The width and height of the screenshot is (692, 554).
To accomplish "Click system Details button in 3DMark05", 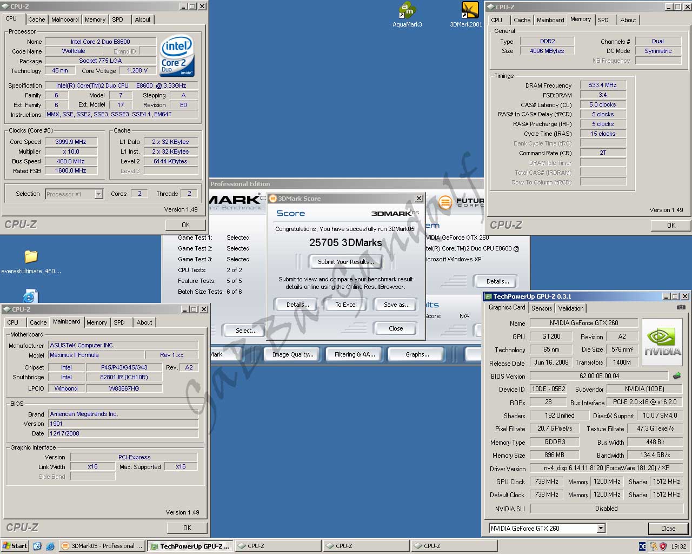I will tap(497, 281).
